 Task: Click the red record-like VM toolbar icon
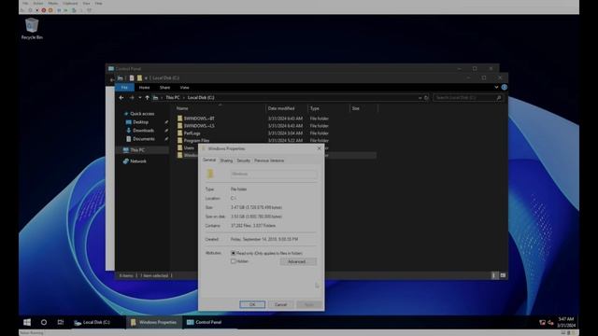pos(44,10)
